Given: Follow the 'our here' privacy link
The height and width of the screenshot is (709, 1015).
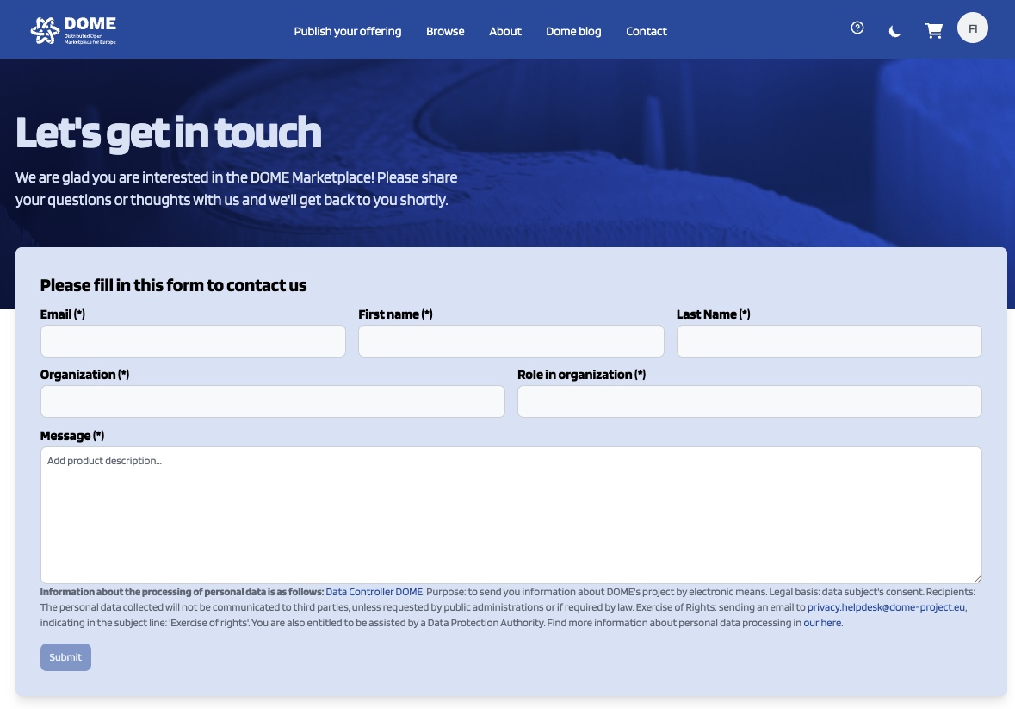Looking at the screenshot, I should pyautogui.click(x=822, y=623).
